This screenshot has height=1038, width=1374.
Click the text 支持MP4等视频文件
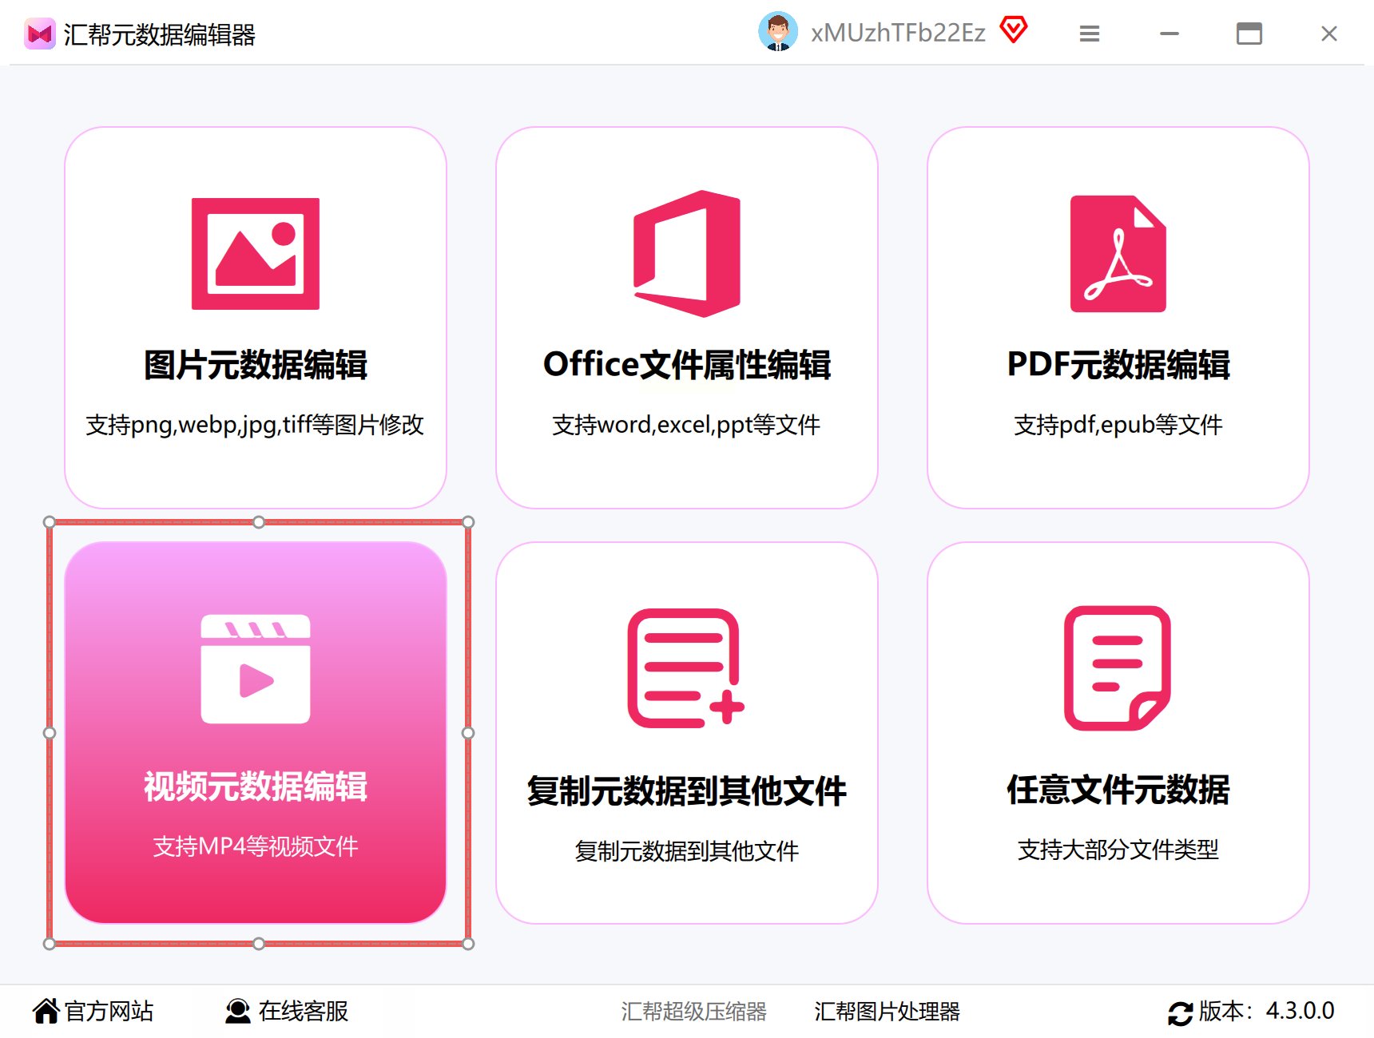(256, 846)
